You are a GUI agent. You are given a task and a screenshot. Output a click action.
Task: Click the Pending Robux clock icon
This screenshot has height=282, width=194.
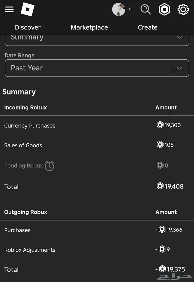coord(49,166)
